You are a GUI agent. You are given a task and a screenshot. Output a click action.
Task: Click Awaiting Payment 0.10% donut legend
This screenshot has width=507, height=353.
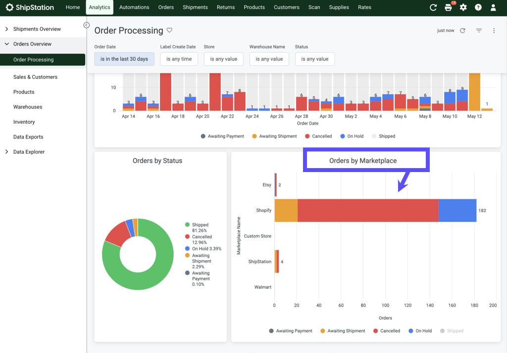197,279
